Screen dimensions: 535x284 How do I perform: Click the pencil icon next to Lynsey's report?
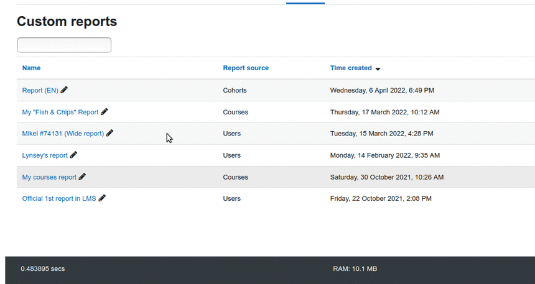[73, 155]
